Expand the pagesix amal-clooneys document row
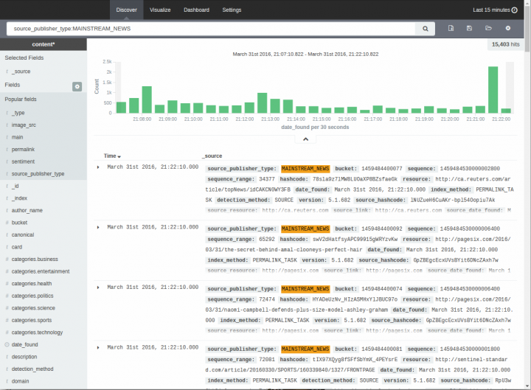This screenshot has height=390, width=531. pyautogui.click(x=98, y=229)
